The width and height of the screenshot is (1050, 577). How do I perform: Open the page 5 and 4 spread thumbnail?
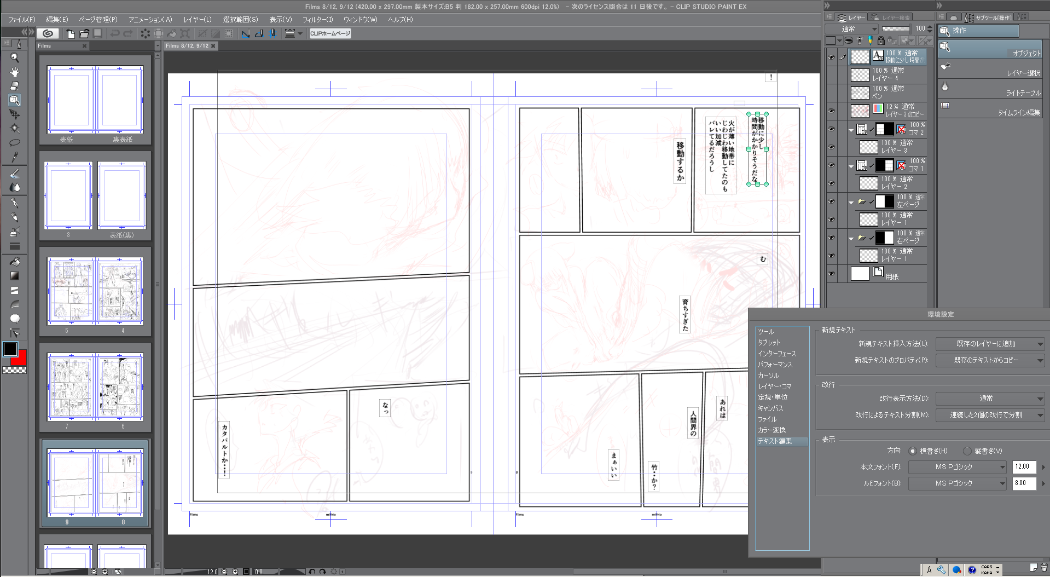95,291
